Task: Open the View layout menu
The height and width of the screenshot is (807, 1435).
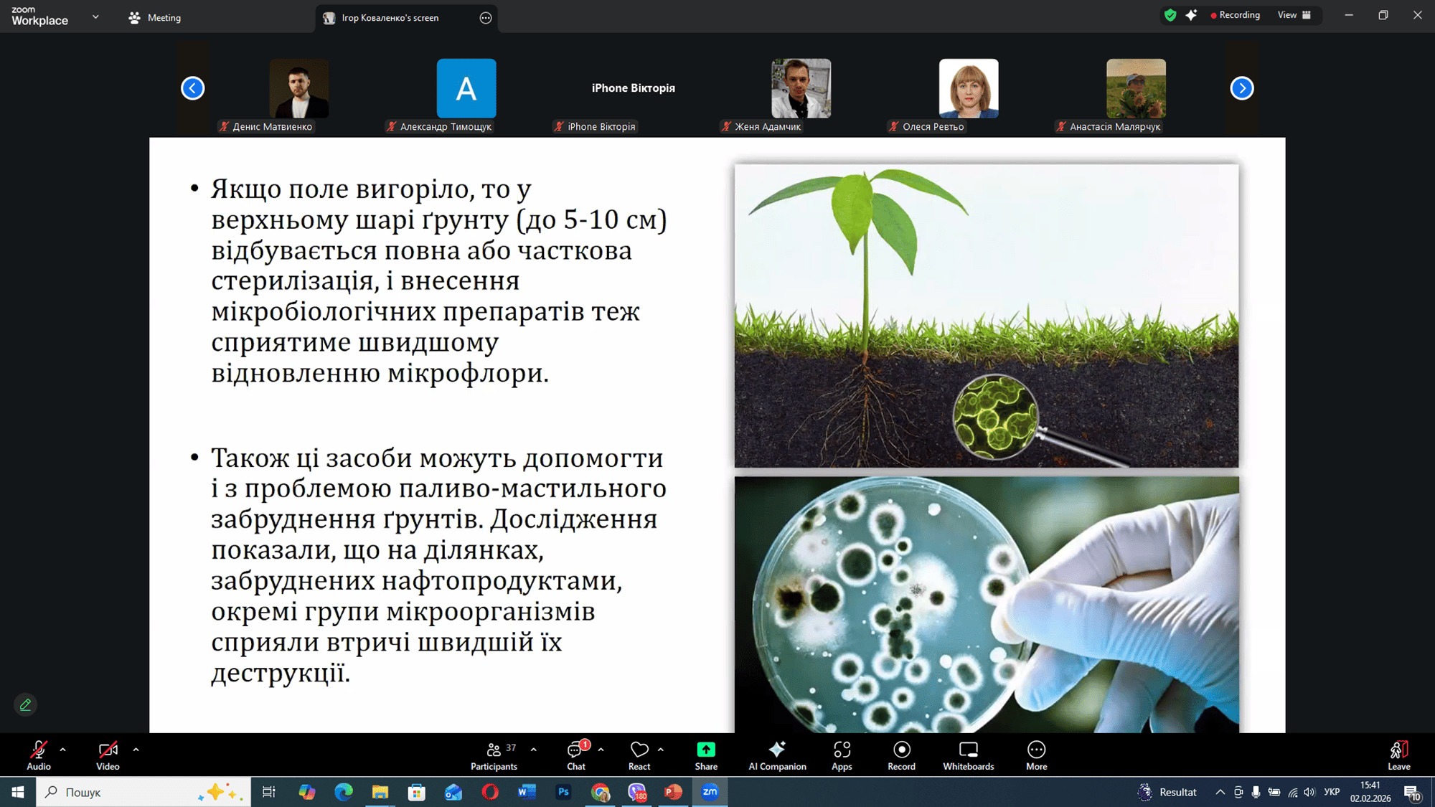Action: pyautogui.click(x=1294, y=15)
